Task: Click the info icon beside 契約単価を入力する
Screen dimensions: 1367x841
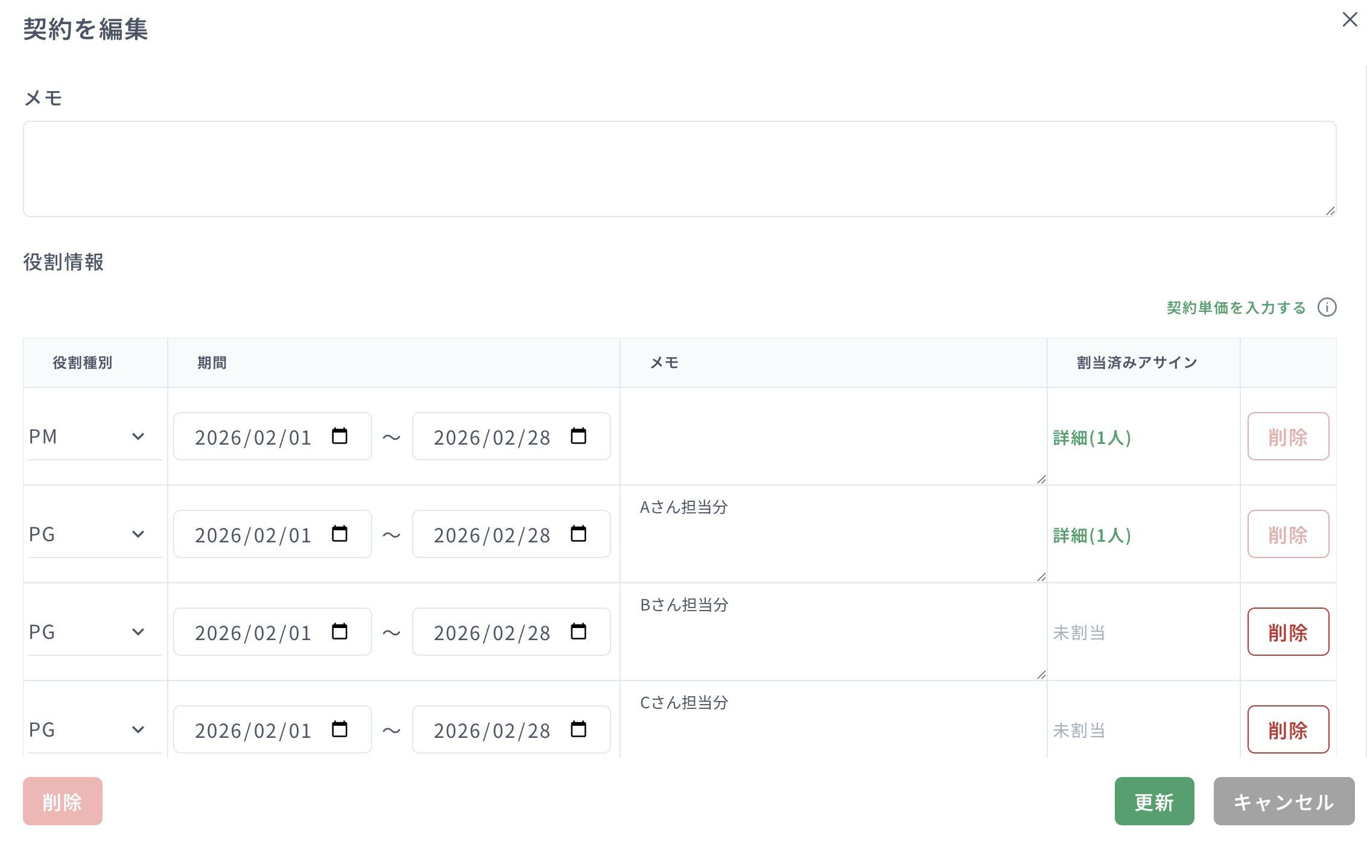Action: point(1327,308)
